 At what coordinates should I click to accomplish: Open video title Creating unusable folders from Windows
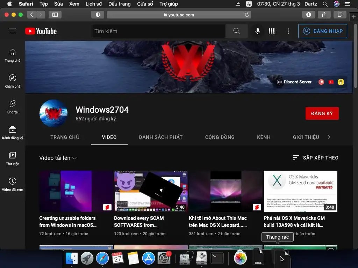coord(68,222)
